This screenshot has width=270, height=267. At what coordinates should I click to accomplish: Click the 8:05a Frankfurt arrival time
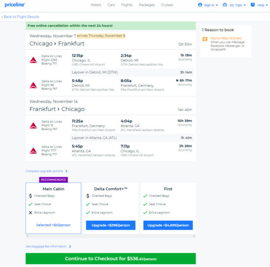click(126, 80)
